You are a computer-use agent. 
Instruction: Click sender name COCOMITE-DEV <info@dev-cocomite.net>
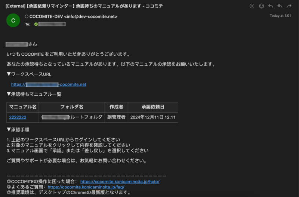73,16
